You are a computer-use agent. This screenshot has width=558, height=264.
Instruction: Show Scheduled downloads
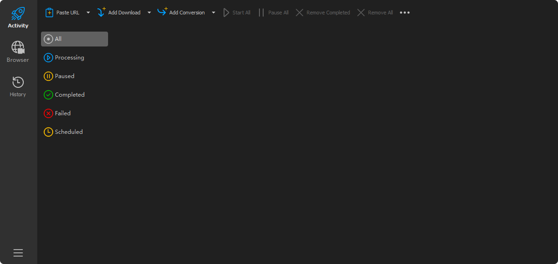coord(68,132)
